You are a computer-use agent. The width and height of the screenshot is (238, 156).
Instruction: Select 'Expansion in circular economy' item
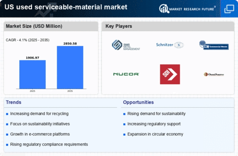tap(155, 134)
